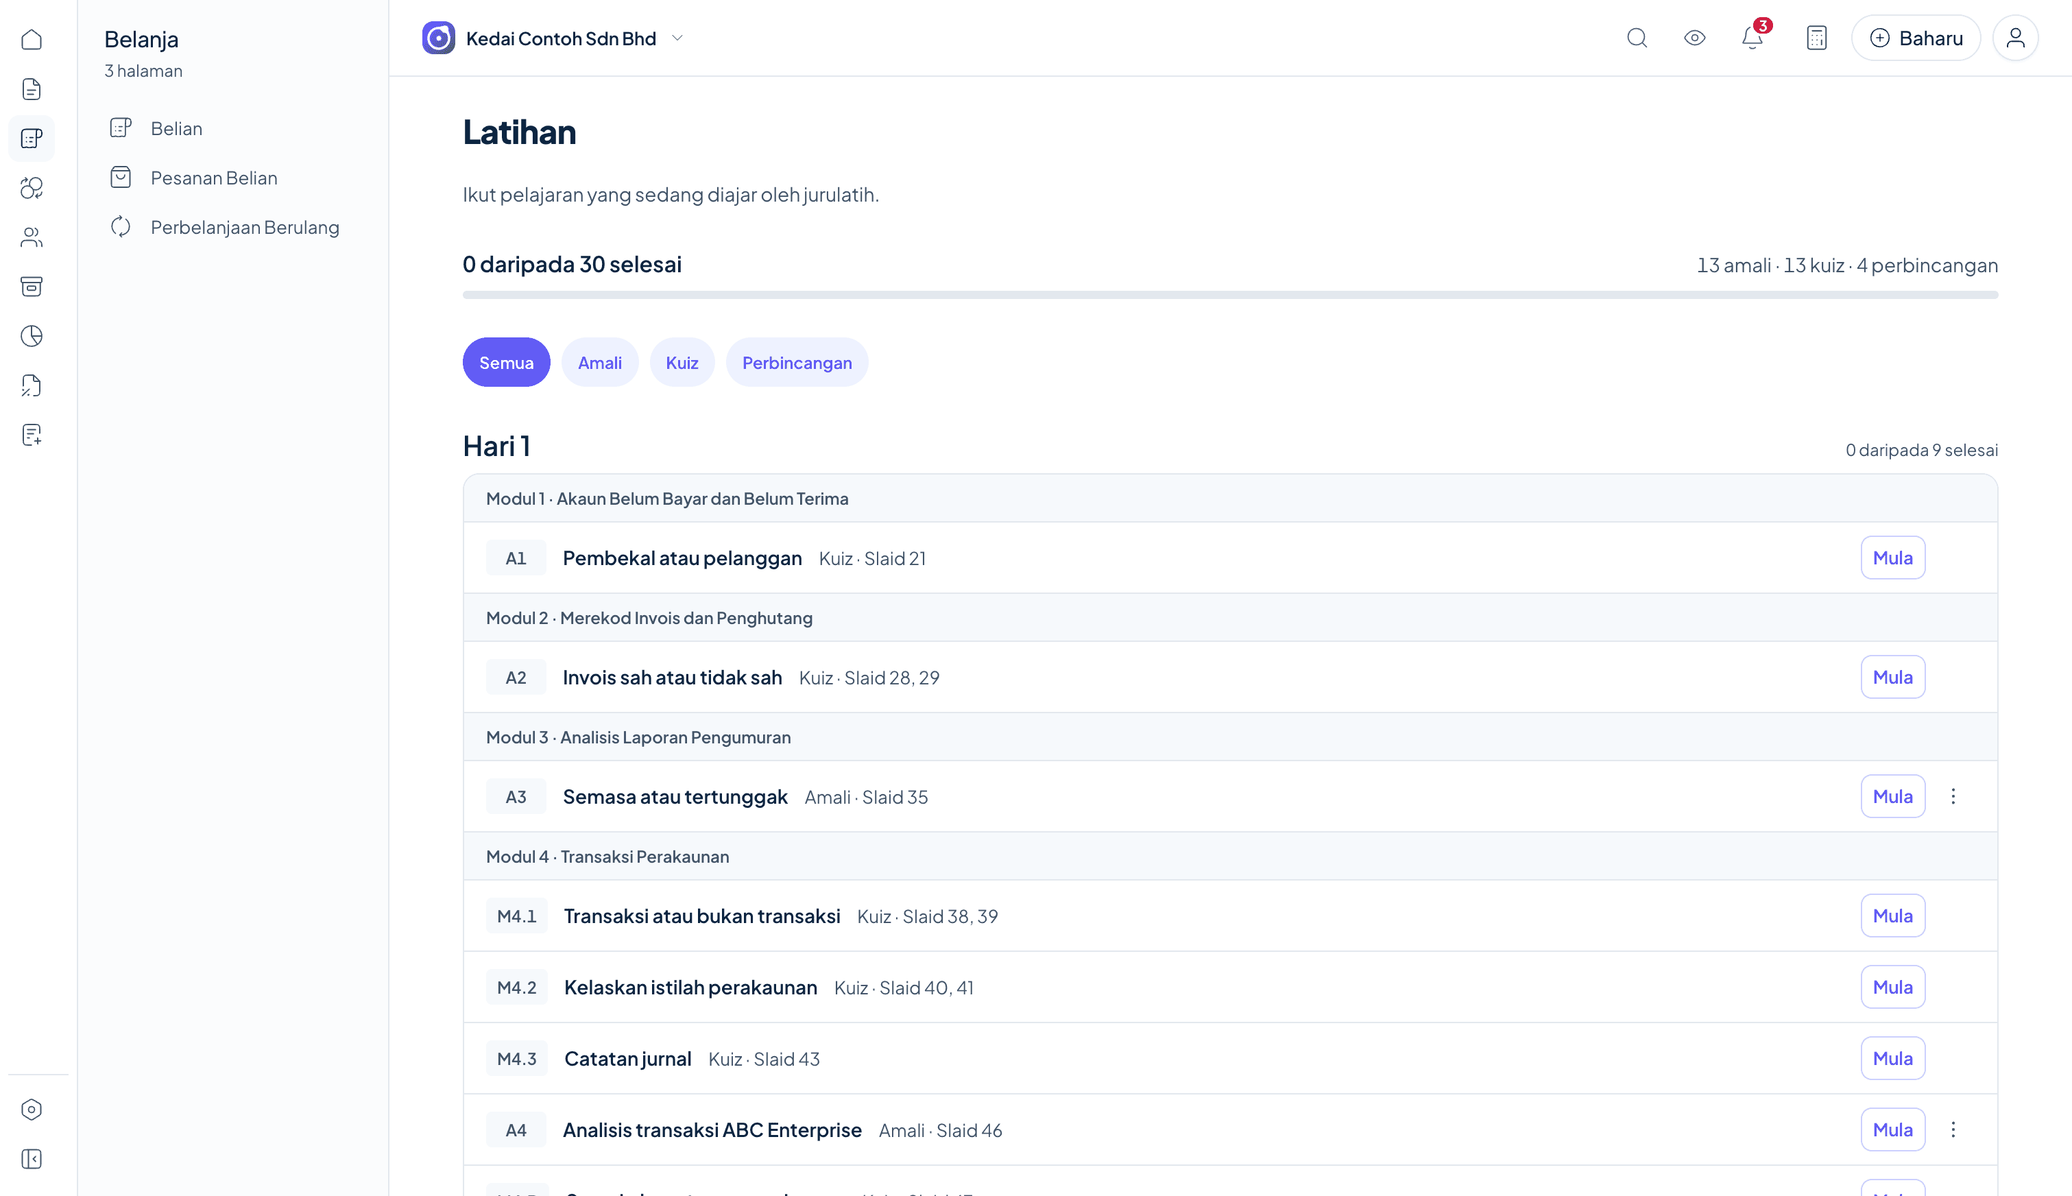2072x1196 pixels.
Task: Open the options menu for Analisis transaksi ABC Enterprise
Action: click(x=1953, y=1129)
